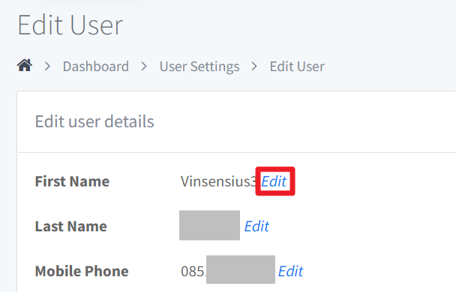456x292 pixels.
Task: Click the gray redacted last name value
Action: tap(209, 225)
